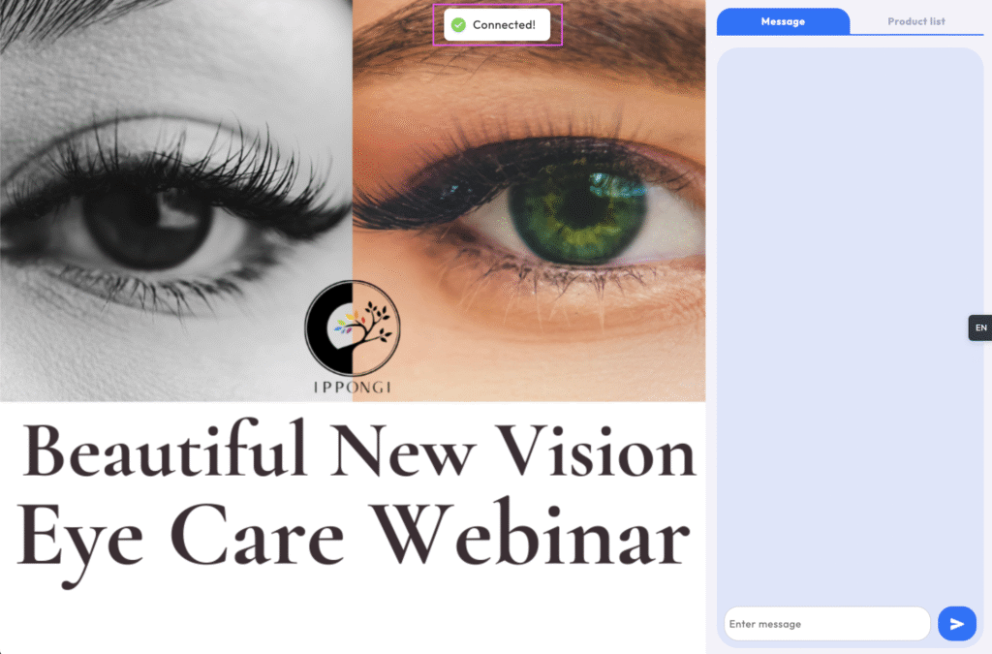
Task: Click the Ippongi tree logo
Action: tap(353, 327)
